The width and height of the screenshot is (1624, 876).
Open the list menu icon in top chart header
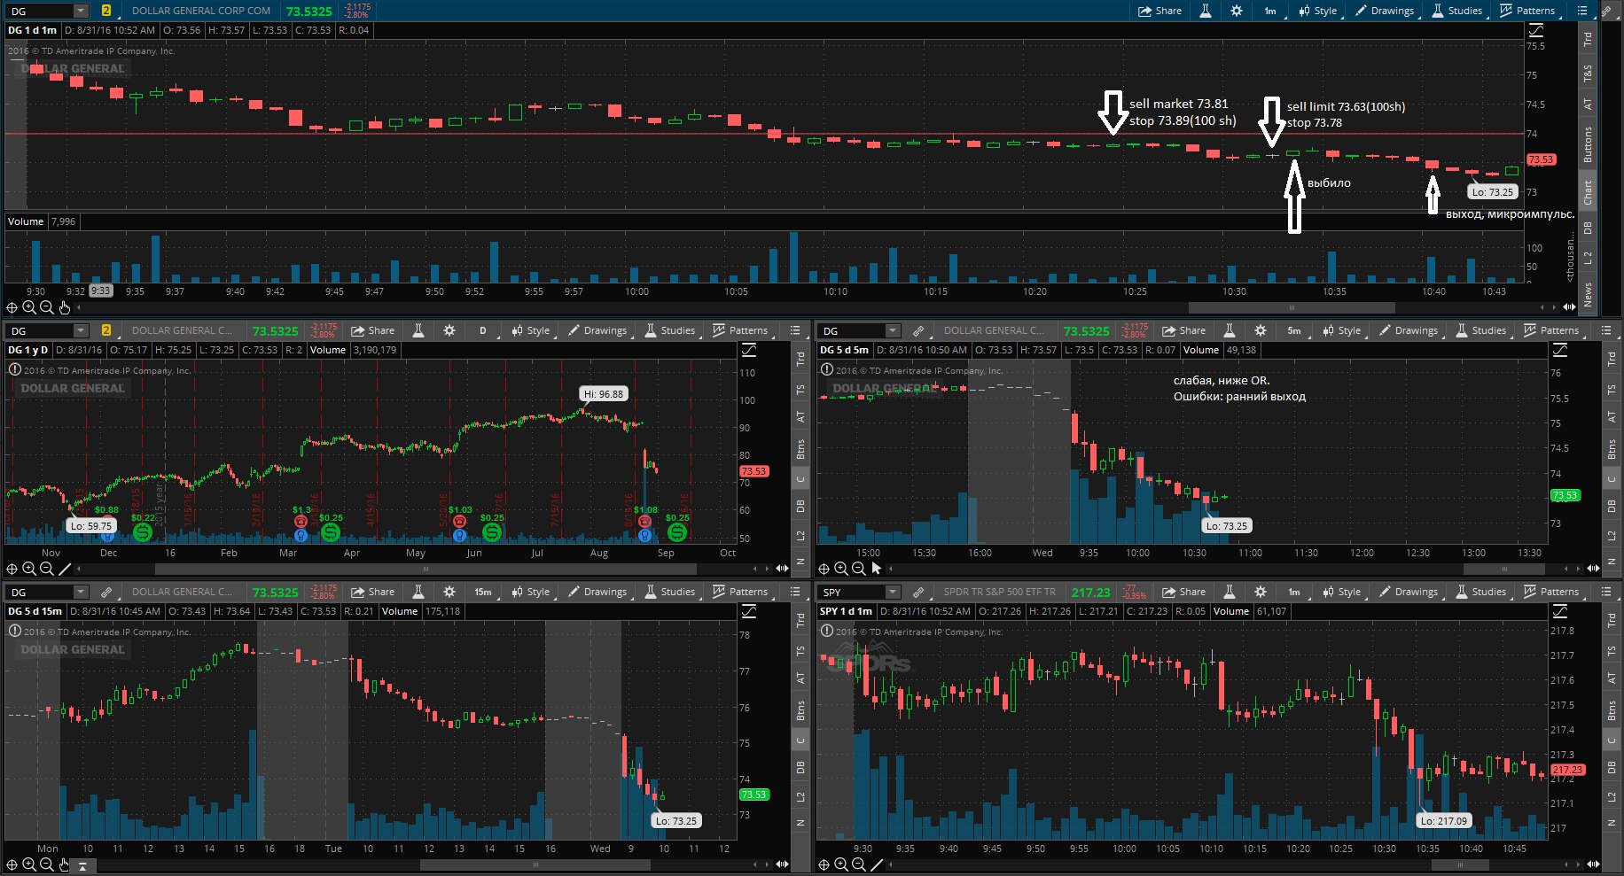tap(1582, 11)
